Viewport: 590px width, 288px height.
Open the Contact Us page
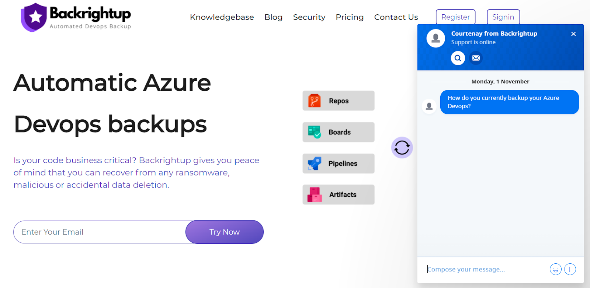(x=396, y=17)
